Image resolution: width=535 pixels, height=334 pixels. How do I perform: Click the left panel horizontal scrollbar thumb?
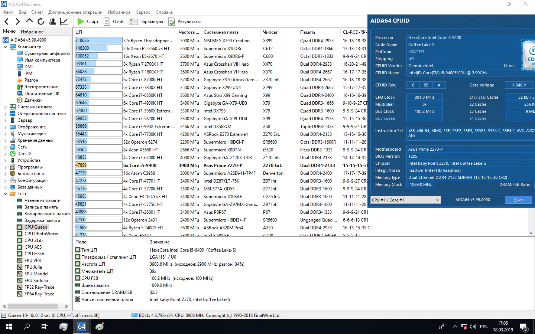(33, 307)
